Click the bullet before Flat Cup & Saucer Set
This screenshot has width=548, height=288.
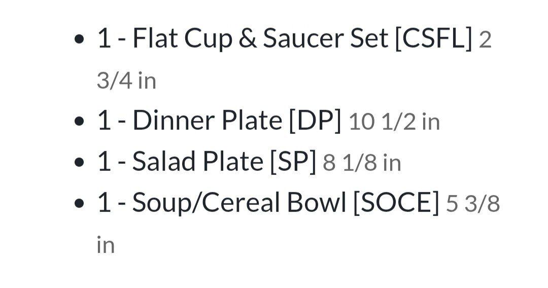pyautogui.click(x=79, y=41)
